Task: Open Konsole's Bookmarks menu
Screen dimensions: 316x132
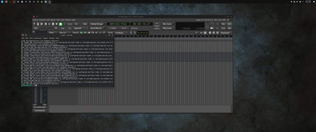Action: pos(38,38)
